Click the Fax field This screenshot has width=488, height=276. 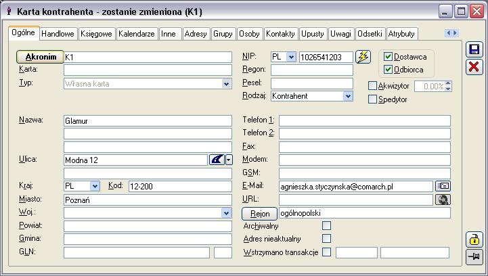click(365, 147)
